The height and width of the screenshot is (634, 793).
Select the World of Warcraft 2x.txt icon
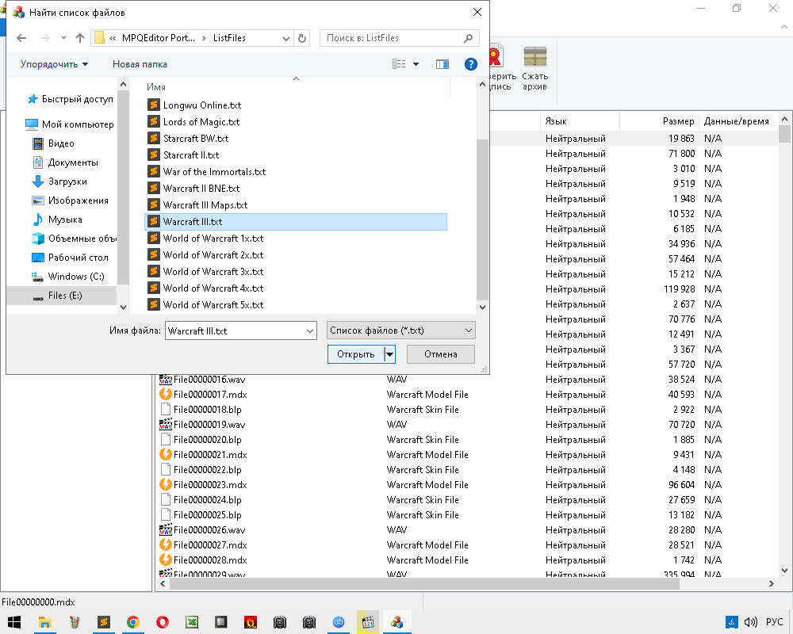point(154,255)
